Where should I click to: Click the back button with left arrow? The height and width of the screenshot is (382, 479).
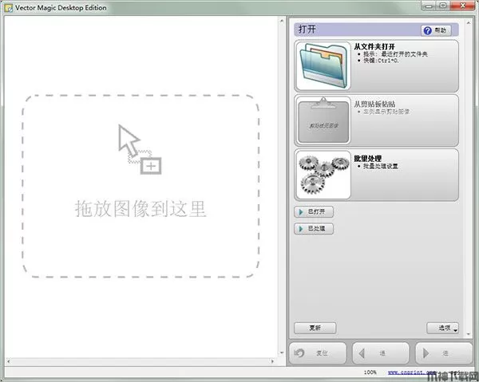point(381,353)
